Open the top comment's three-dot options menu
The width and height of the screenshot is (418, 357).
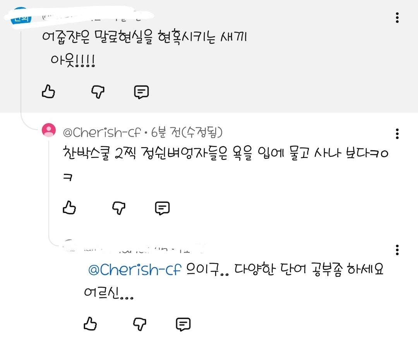pos(397,18)
